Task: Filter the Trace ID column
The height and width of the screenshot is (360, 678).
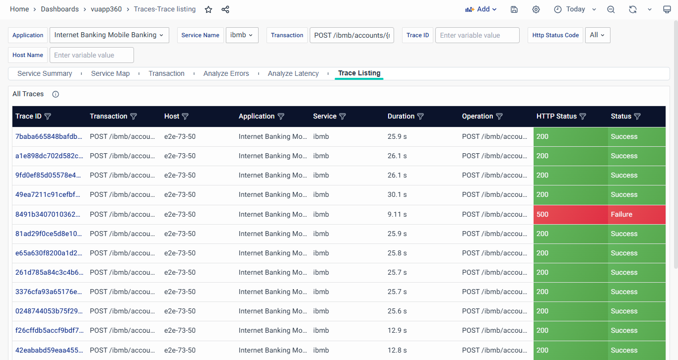Action: [x=48, y=117]
